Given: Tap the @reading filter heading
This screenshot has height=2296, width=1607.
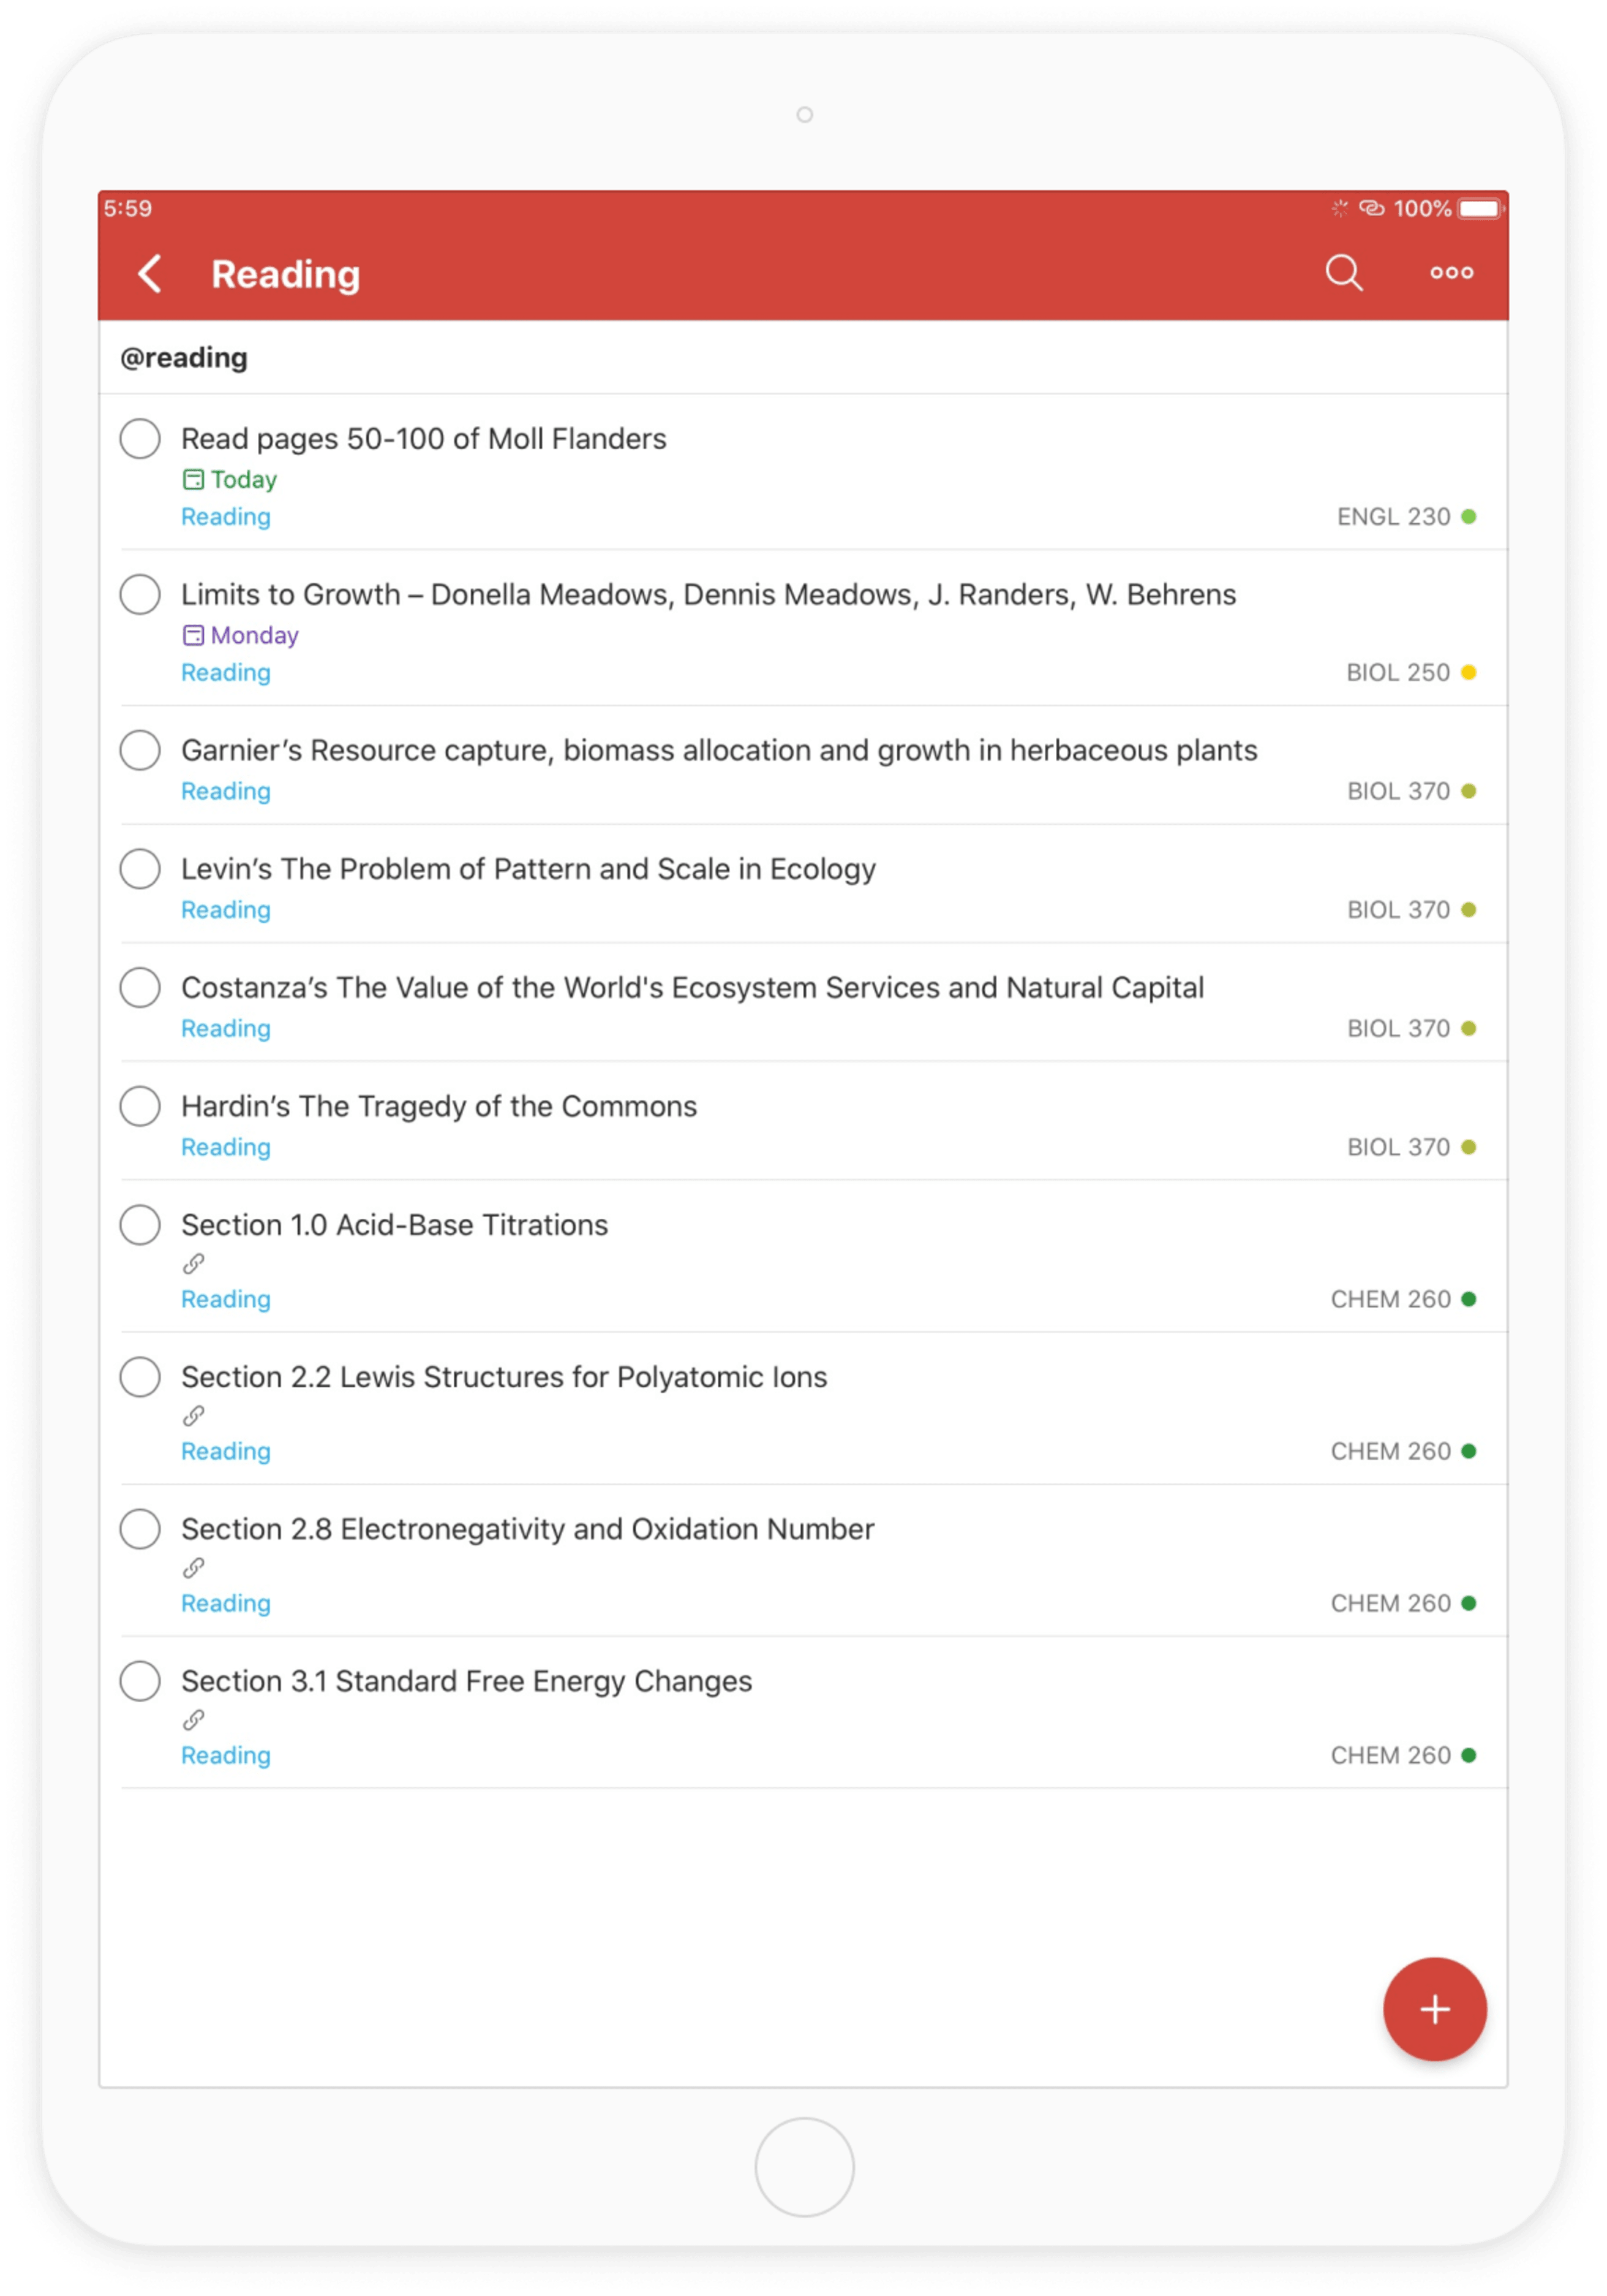Looking at the screenshot, I should (x=184, y=357).
